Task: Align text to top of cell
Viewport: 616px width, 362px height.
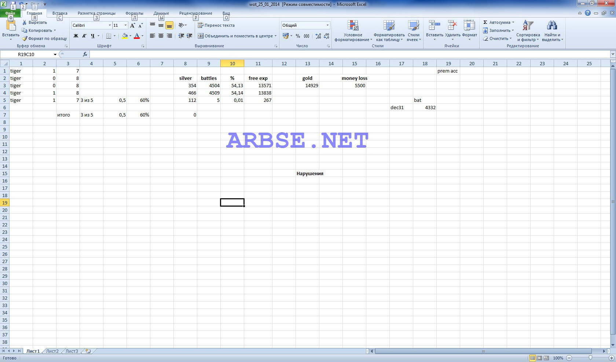Action: (x=153, y=25)
